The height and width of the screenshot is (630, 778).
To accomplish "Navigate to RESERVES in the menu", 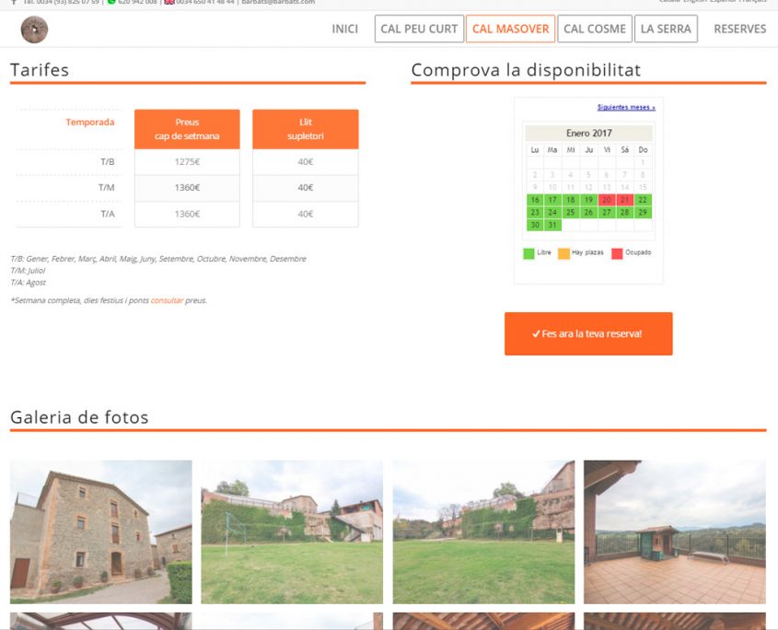I will [x=740, y=29].
